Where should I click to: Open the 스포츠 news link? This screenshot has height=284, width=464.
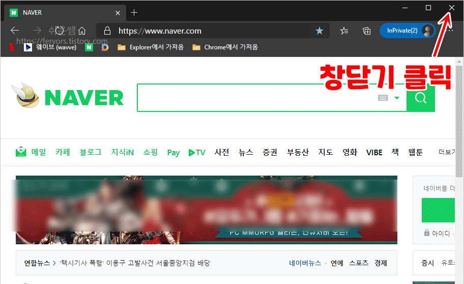pyautogui.click(x=359, y=263)
